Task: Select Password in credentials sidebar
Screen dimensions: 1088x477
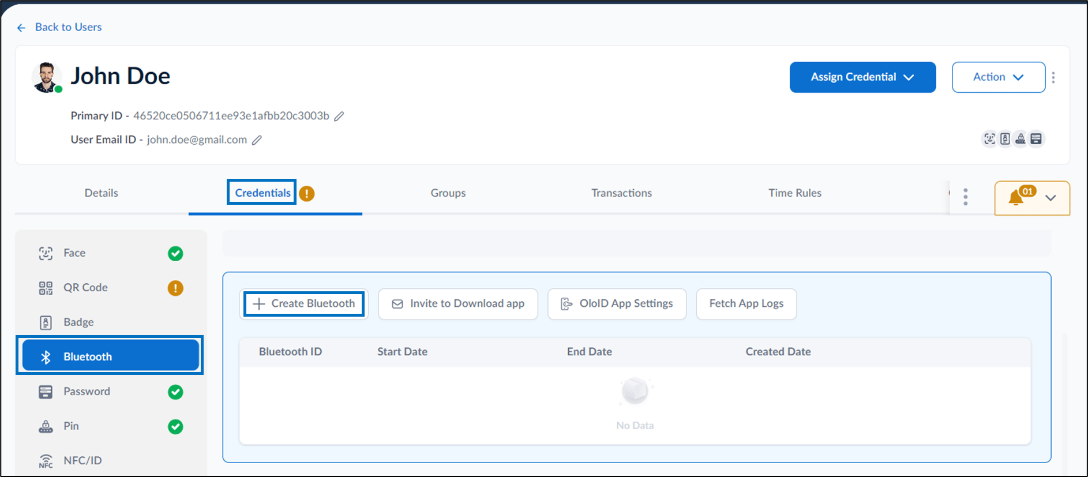Action: click(x=110, y=392)
